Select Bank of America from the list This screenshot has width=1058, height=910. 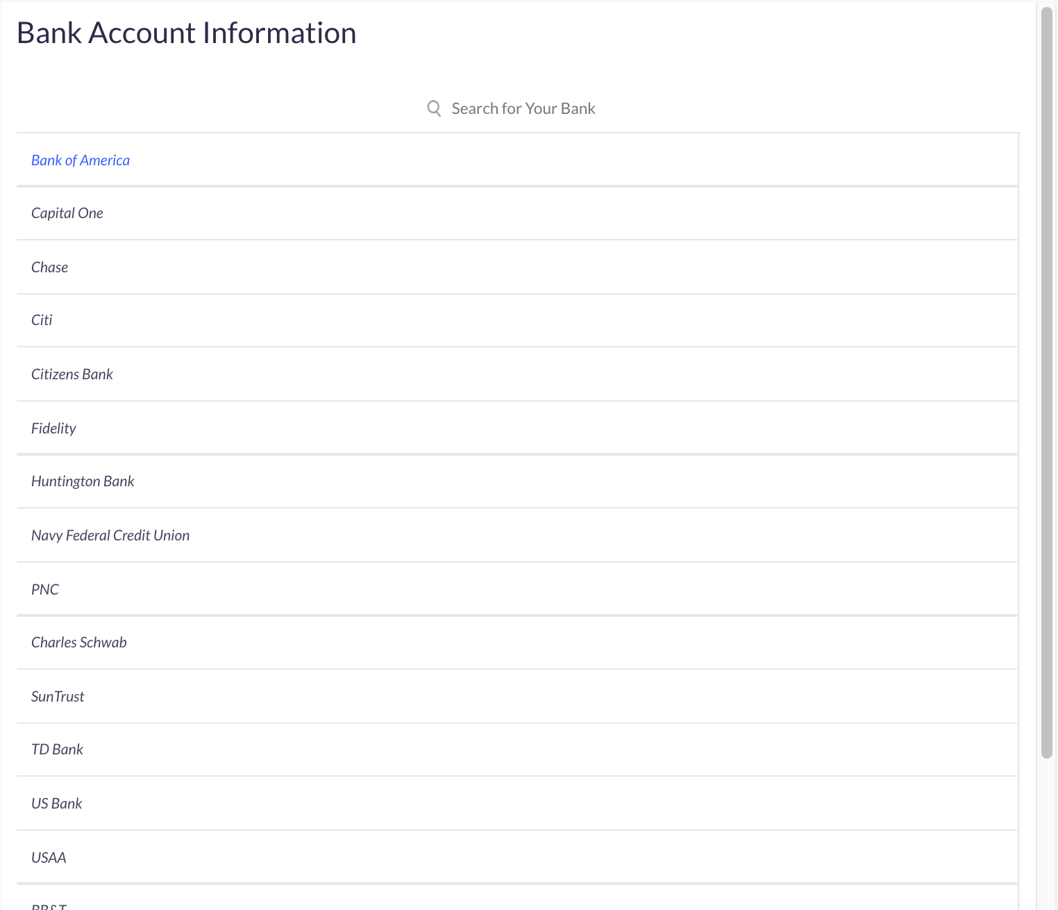pyautogui.click(x=517, y=160)
